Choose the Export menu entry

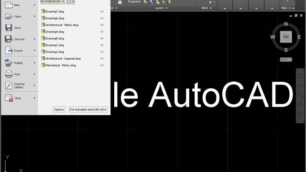20,51
